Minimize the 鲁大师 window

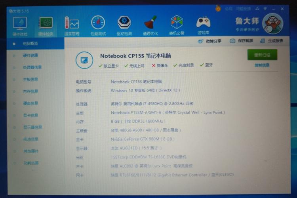[274, 9]
